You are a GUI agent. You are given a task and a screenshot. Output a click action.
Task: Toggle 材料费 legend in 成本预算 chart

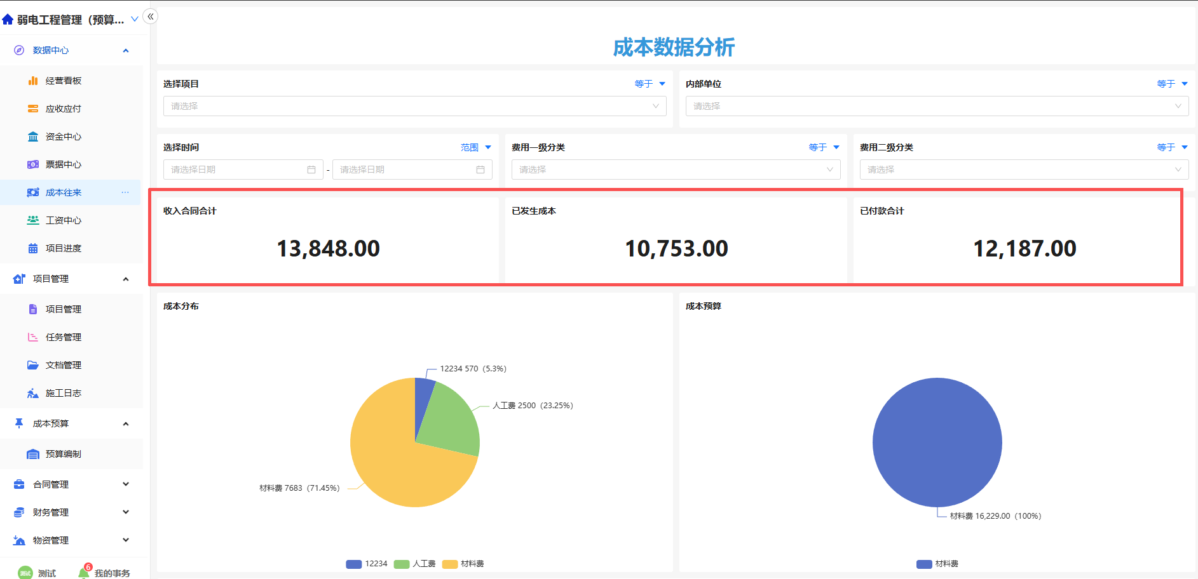click(x=937, y=564)
